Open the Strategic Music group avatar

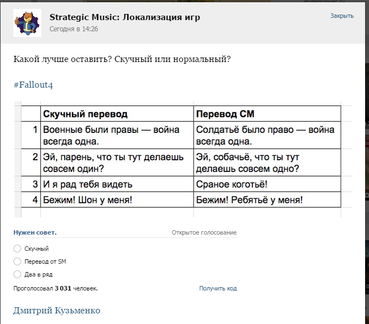27,23
